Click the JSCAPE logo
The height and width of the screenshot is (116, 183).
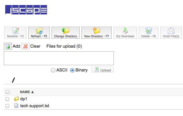tap(26, 10)
